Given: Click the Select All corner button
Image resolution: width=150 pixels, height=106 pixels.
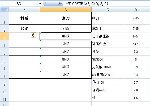Looking at the screenshot, I should pos(5,10).
